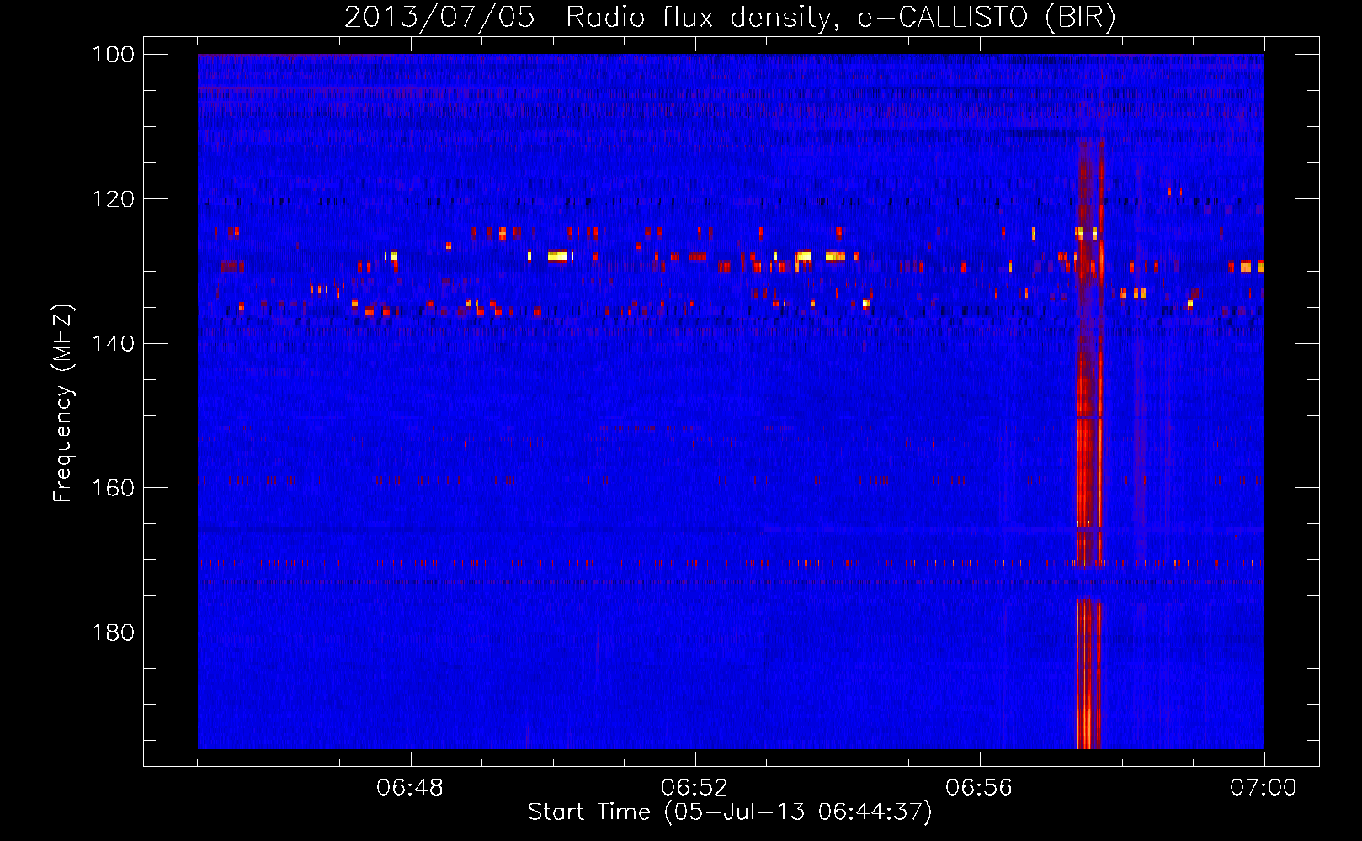Click the plot title '2013/07/05 Radio flux density, e-CALLISTO (BIR)'
1362x841 pixels.
click(x=730, y=18)
